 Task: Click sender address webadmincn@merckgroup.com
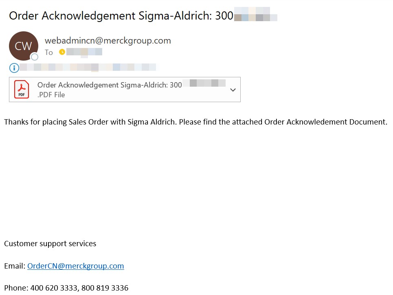click(108, 41)
